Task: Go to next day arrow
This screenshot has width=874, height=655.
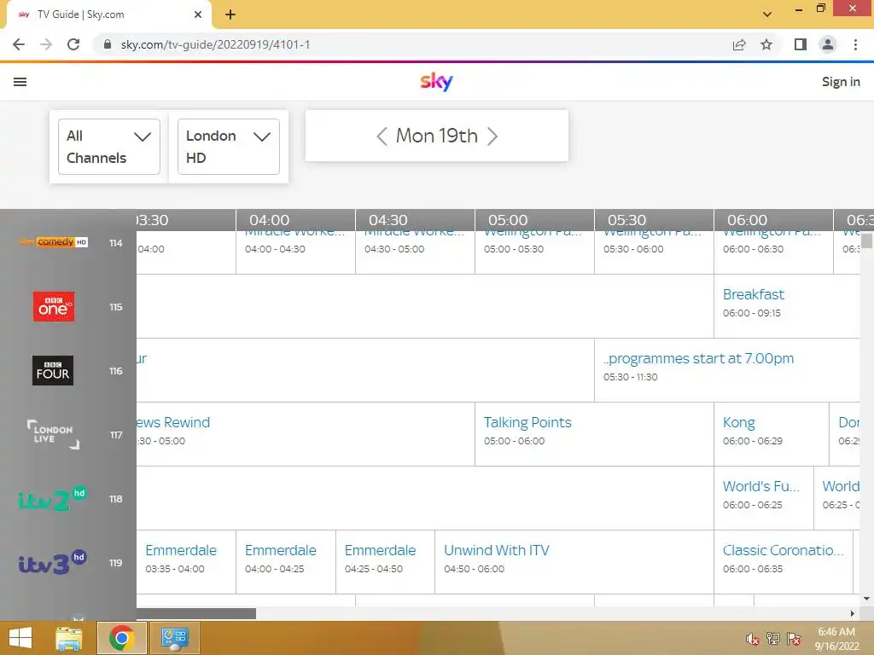Action: (x=492, y=136)
